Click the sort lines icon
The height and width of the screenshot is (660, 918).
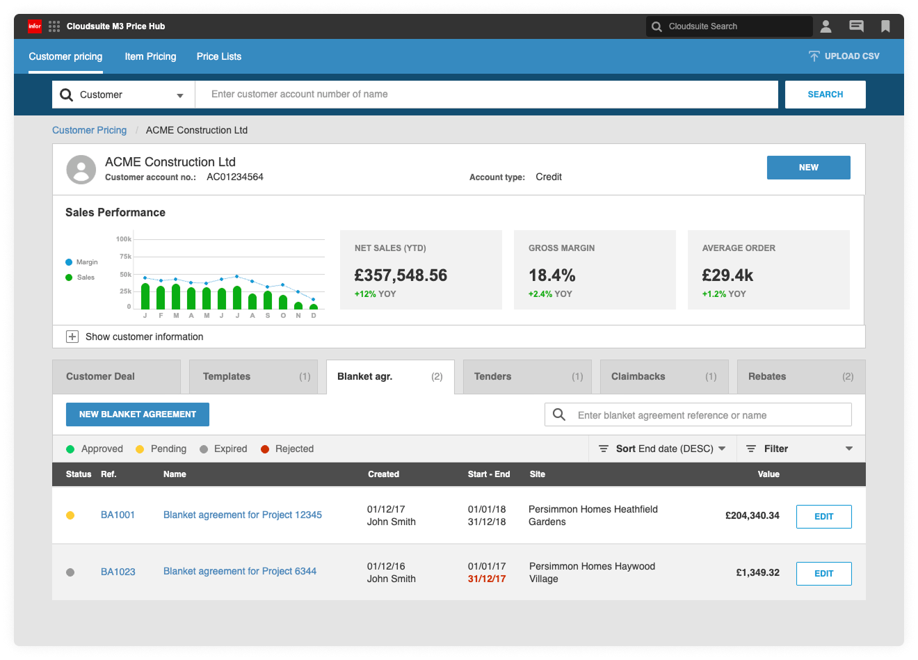604,449
